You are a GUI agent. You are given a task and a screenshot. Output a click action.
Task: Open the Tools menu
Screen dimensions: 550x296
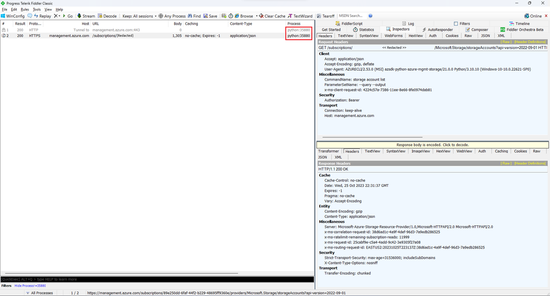[37, 9]
